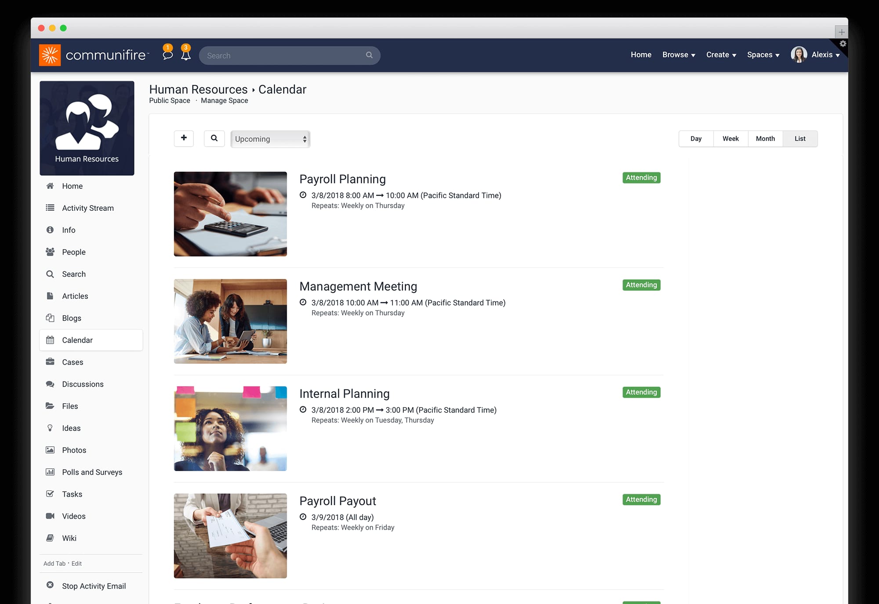Image resolution: width=879 pixels, height=604 pixels.
Task: Click Alexis profile avatar picture
Action: coord(799,54)
